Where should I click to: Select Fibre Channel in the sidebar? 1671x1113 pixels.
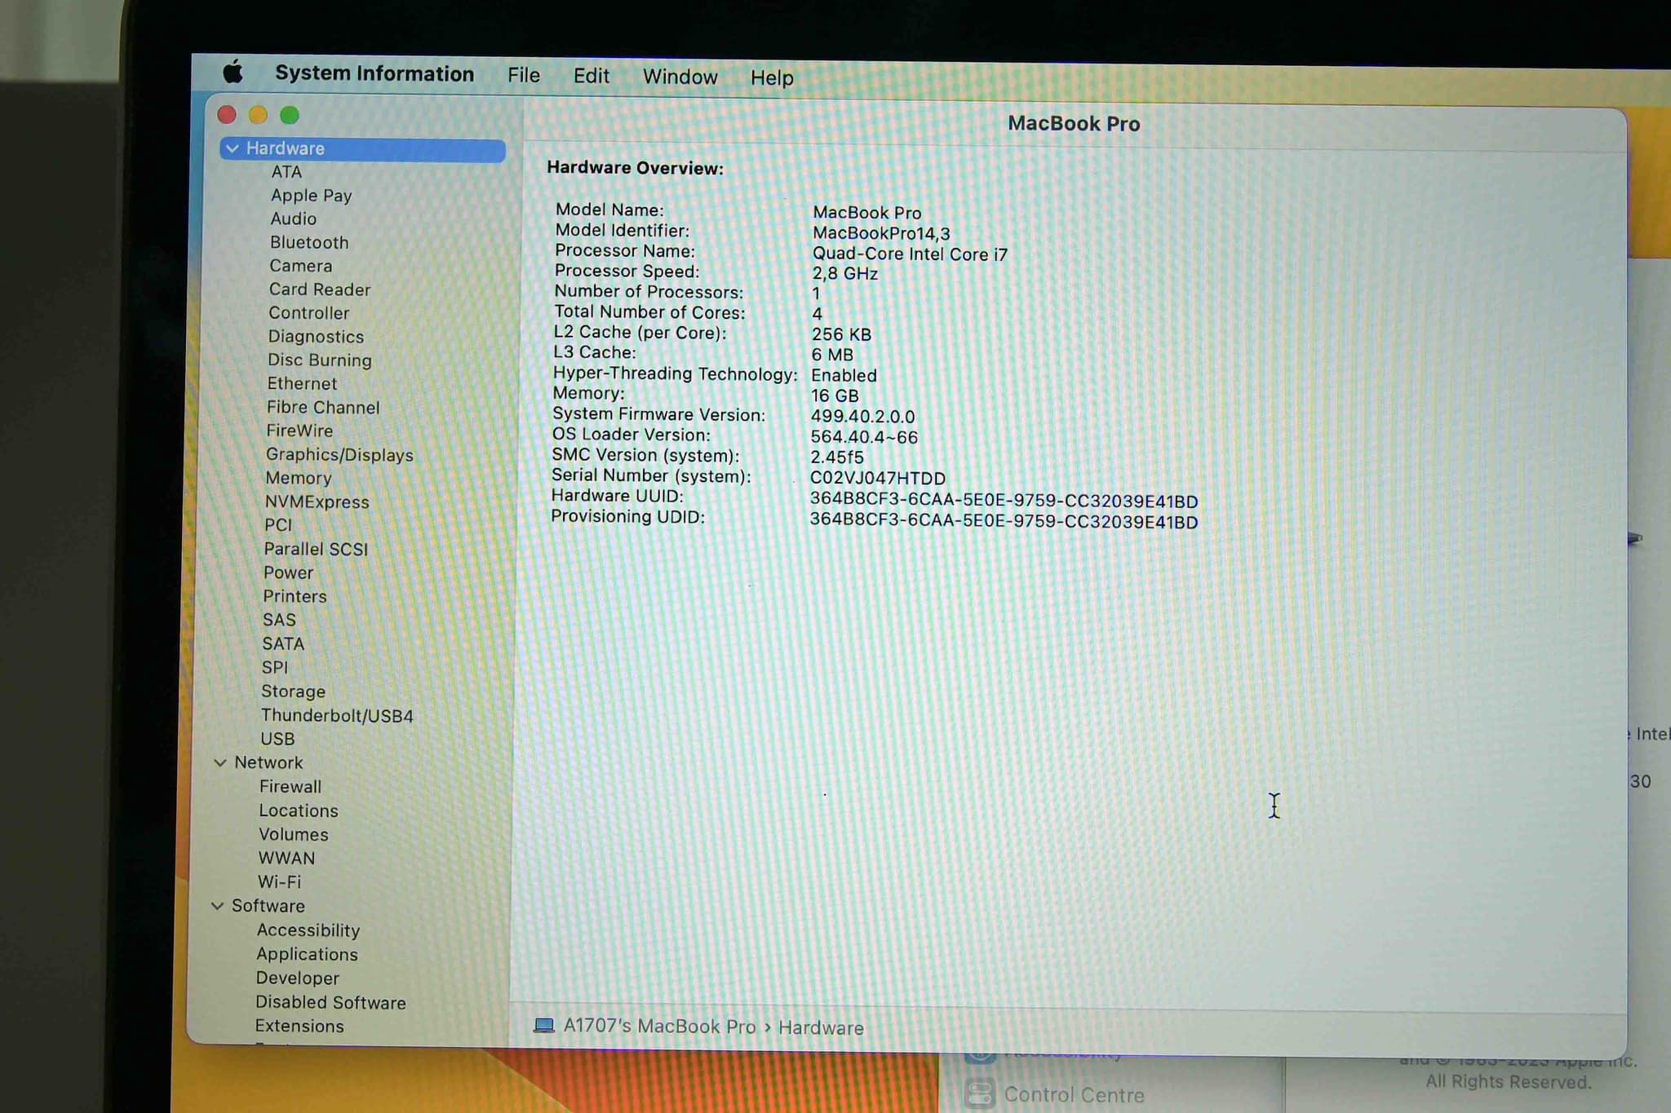coord(323,407)
